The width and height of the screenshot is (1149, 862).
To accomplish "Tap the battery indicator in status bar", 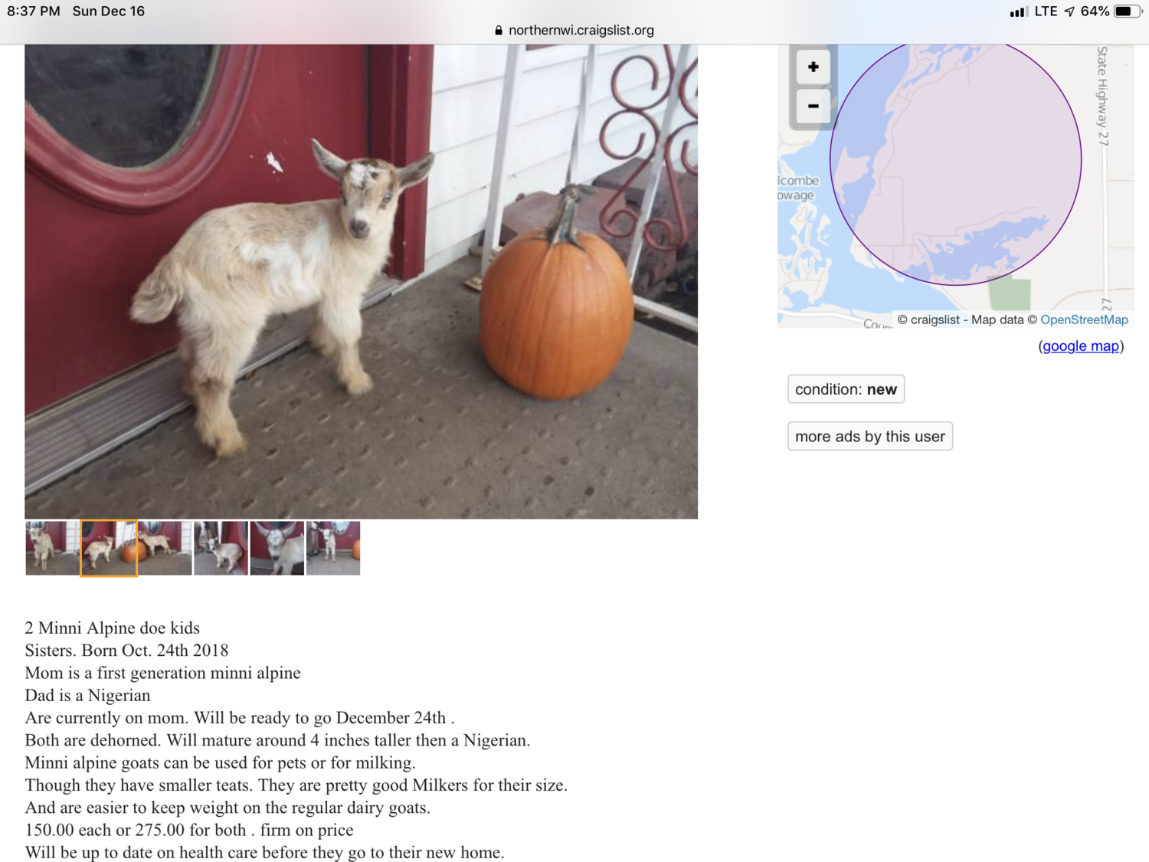I will click(1127, 11).
